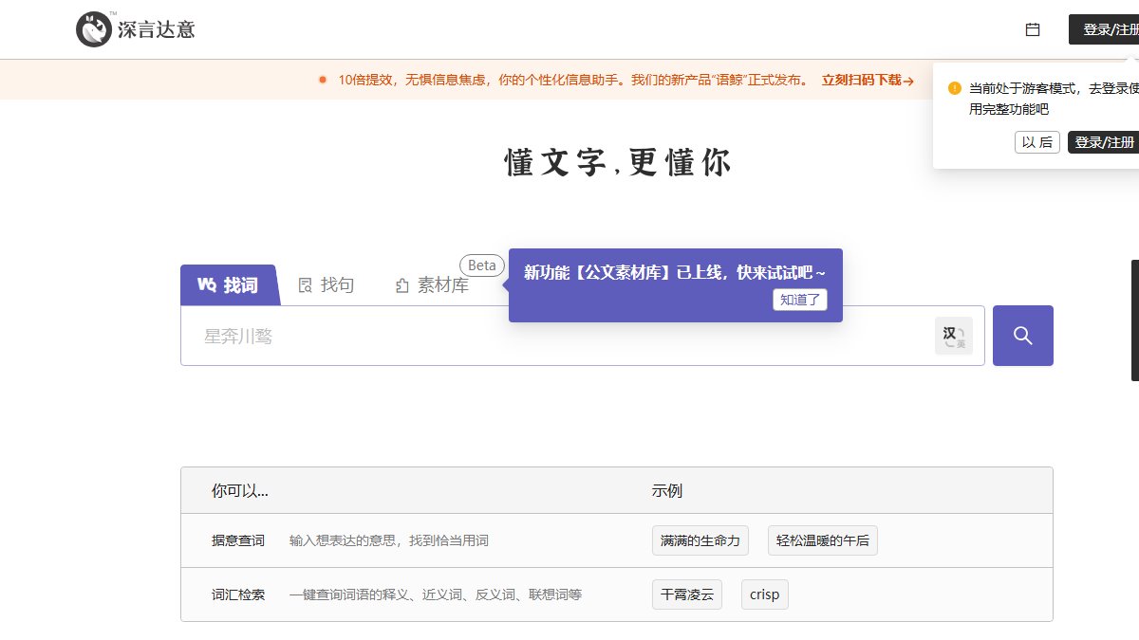
Task: Click the yellow warning icon in popup
Action: tap(955, 88)
